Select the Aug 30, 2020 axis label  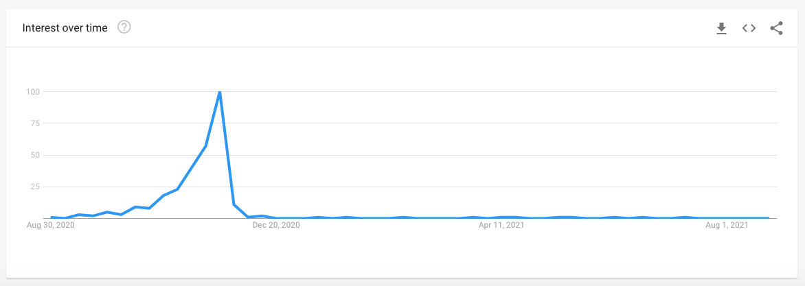click(x=51, y=225)
